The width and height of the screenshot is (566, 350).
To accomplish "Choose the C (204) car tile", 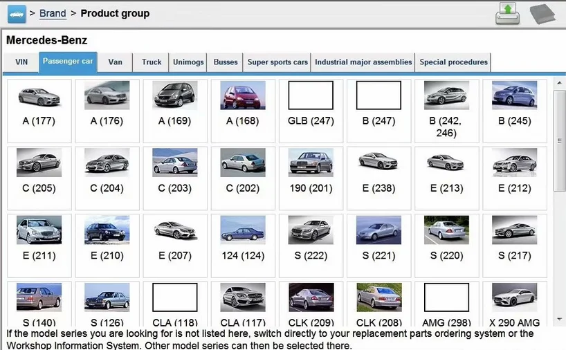I will tap(107, 178).
